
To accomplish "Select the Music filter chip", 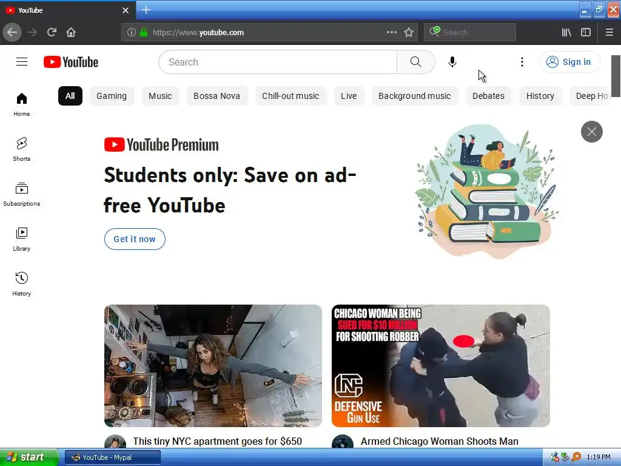I will [160, 96].
